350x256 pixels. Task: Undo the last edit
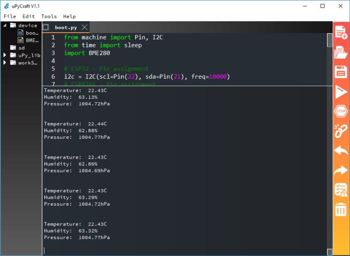point(341,150)
